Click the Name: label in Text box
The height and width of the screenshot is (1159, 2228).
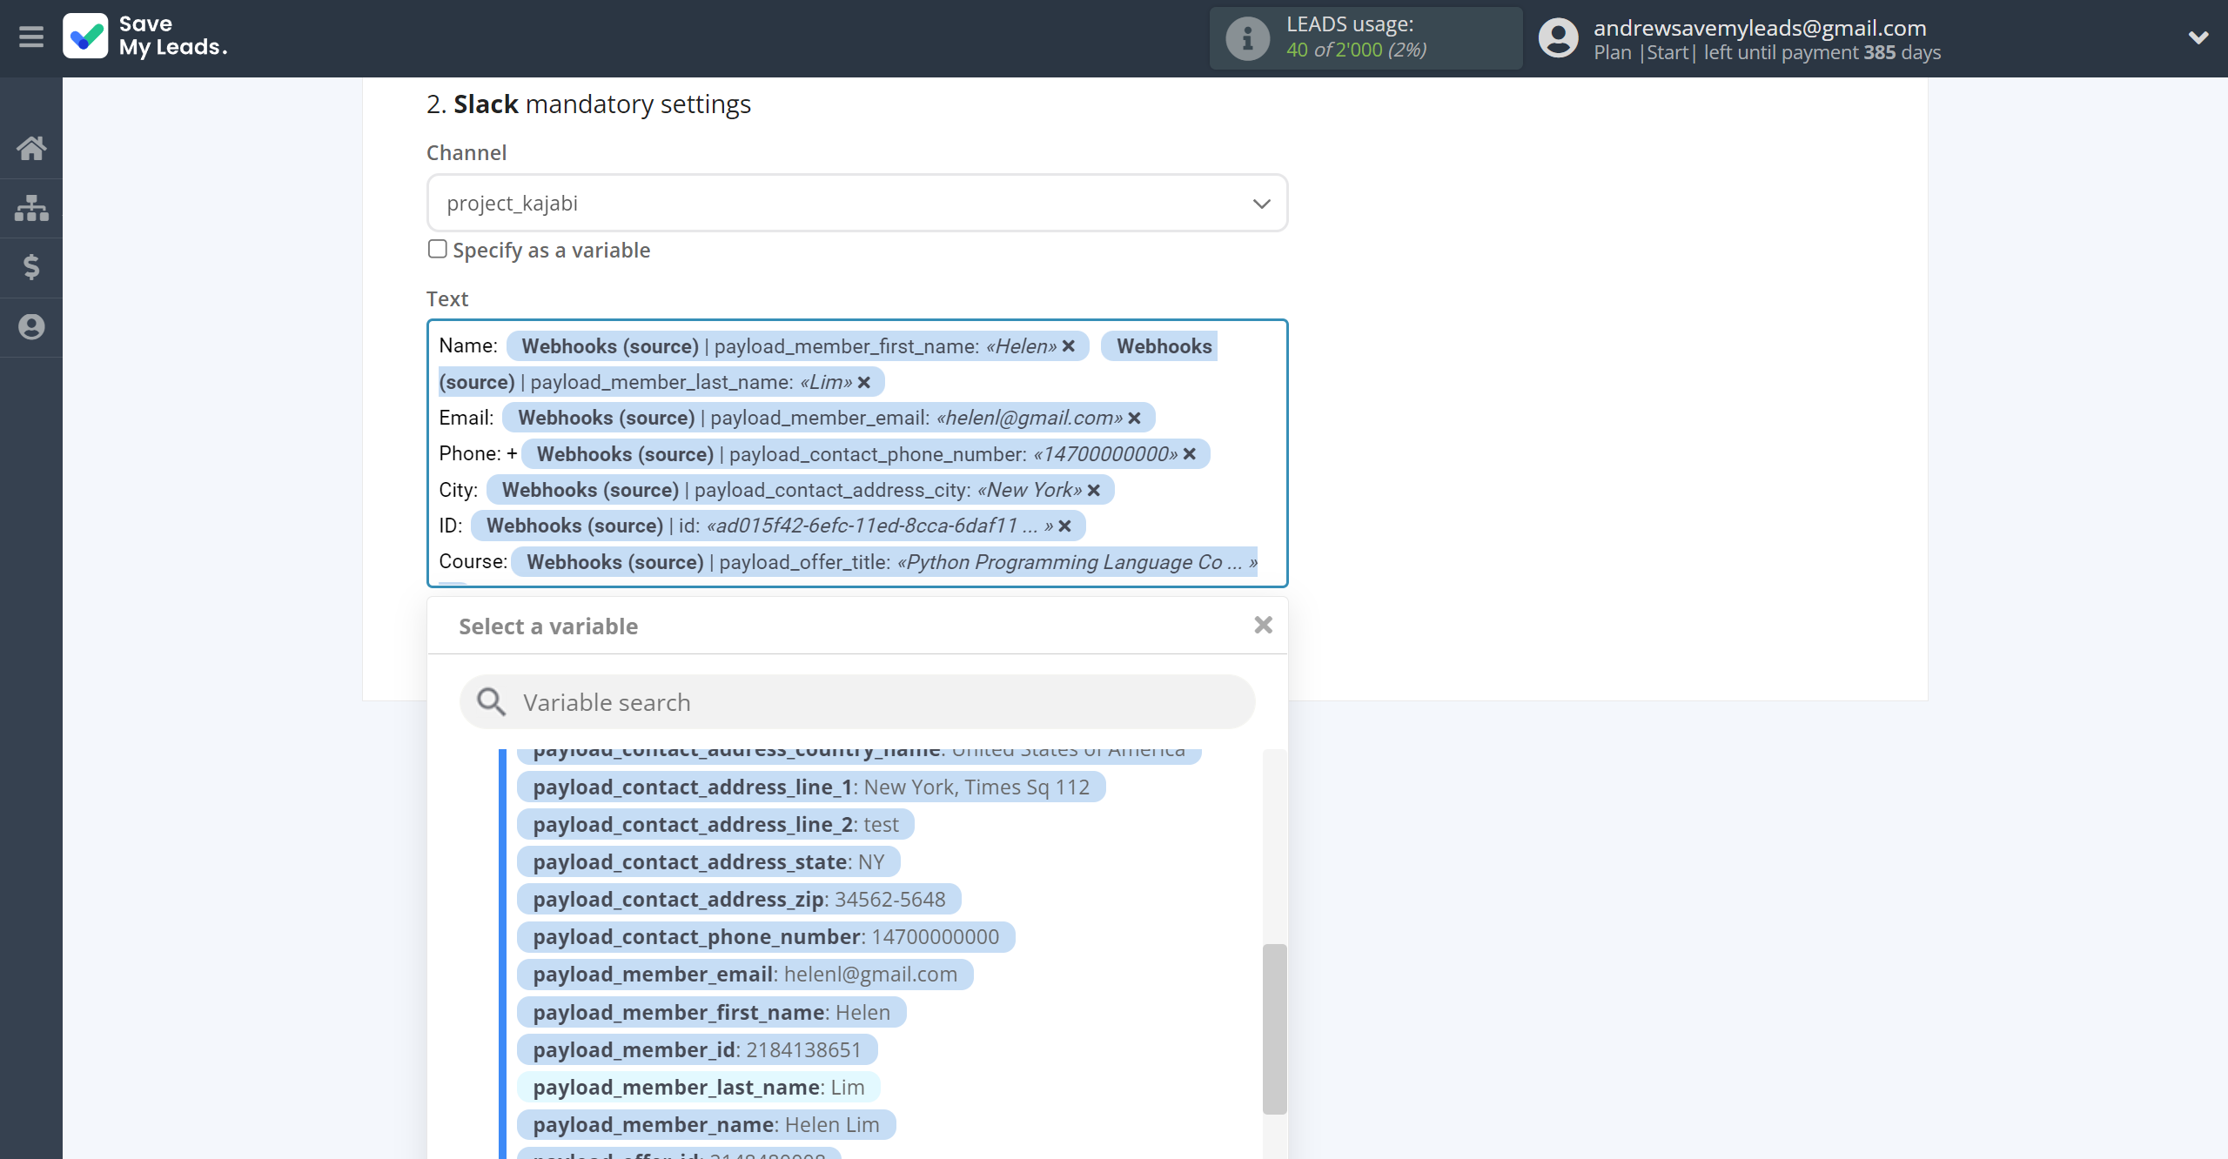(468, 345)
